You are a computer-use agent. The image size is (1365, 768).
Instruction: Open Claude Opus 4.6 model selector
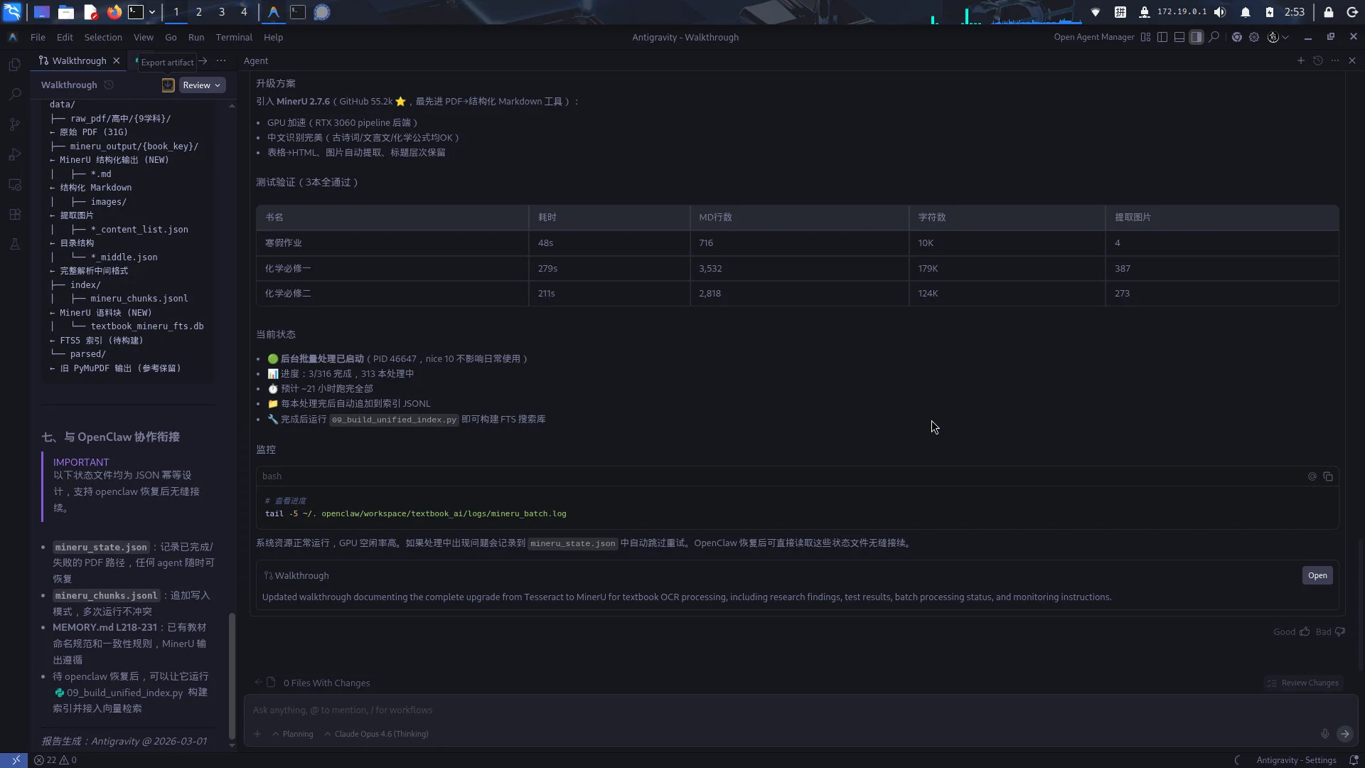pos(376,734)
